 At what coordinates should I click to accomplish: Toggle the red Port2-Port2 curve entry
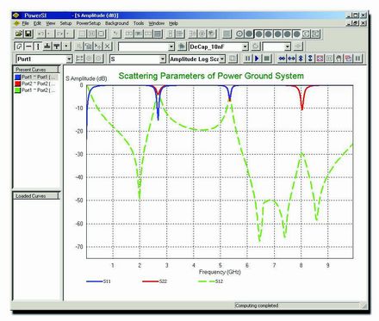click(35, 83)
